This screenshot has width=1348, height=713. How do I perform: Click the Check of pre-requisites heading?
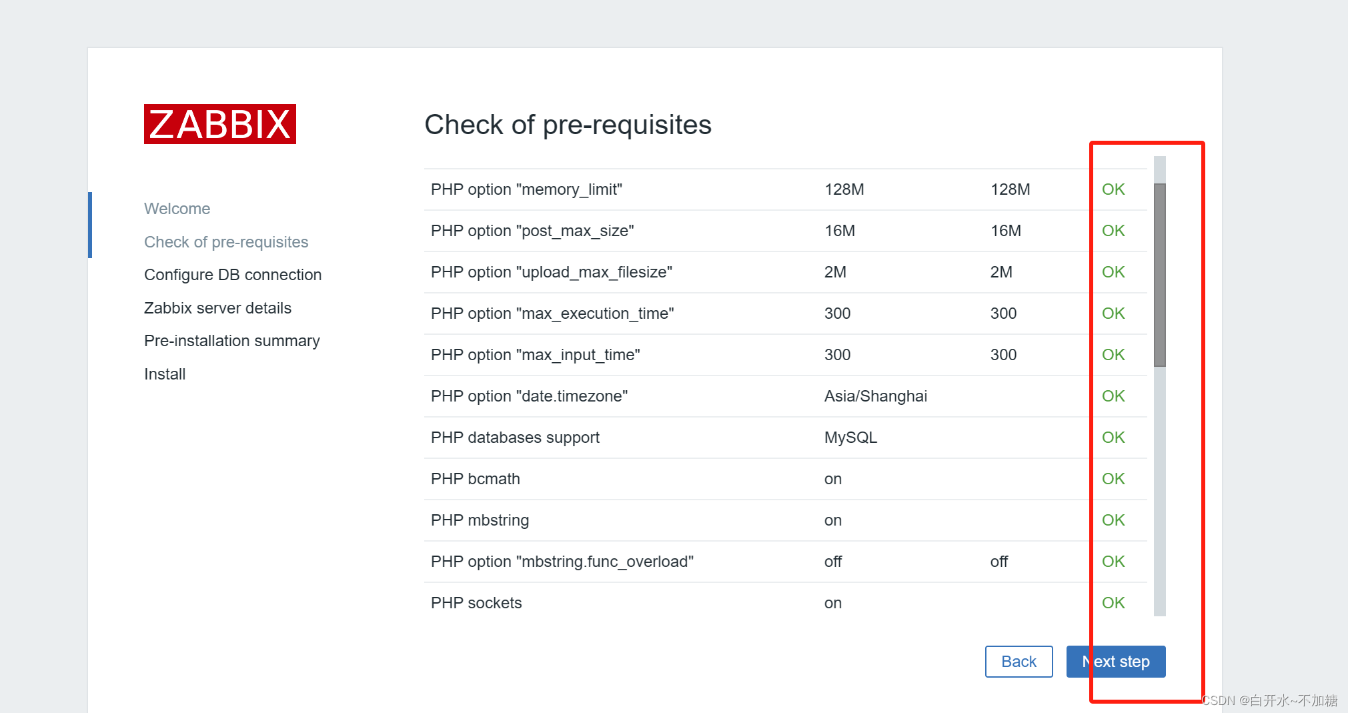tap(568, 125)
